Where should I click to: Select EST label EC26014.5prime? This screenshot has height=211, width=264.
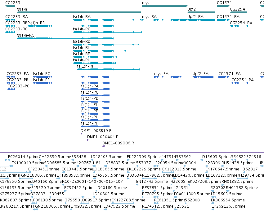(23, 157)
